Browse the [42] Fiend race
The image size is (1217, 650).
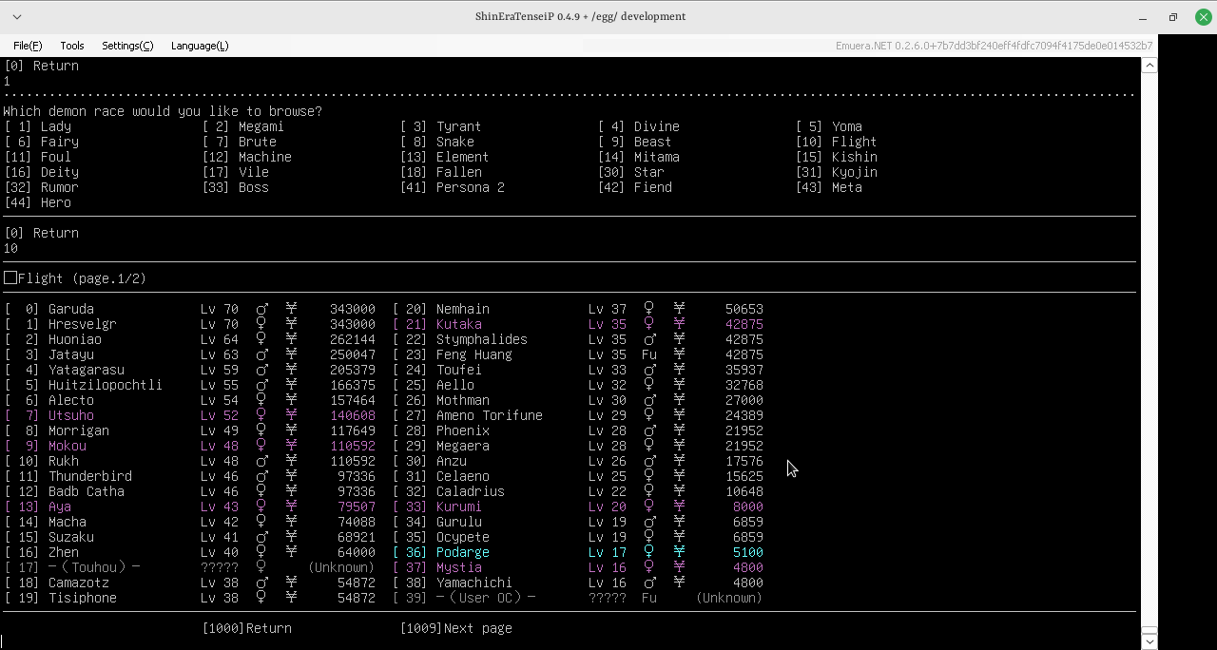635,187
